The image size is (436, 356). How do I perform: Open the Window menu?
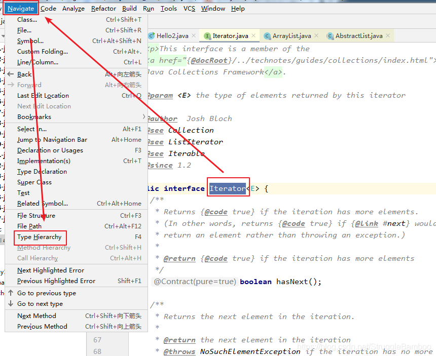(213, 9)
